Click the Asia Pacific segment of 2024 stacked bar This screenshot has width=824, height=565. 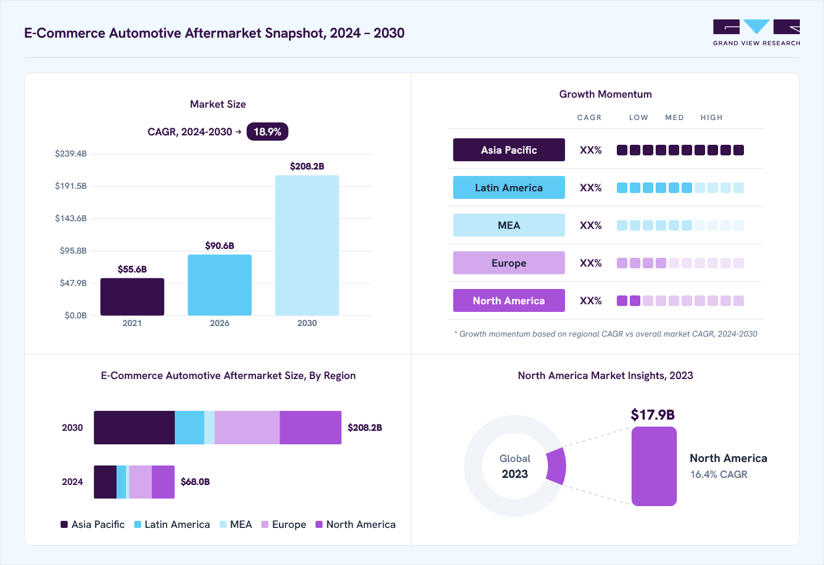(105, 482)
